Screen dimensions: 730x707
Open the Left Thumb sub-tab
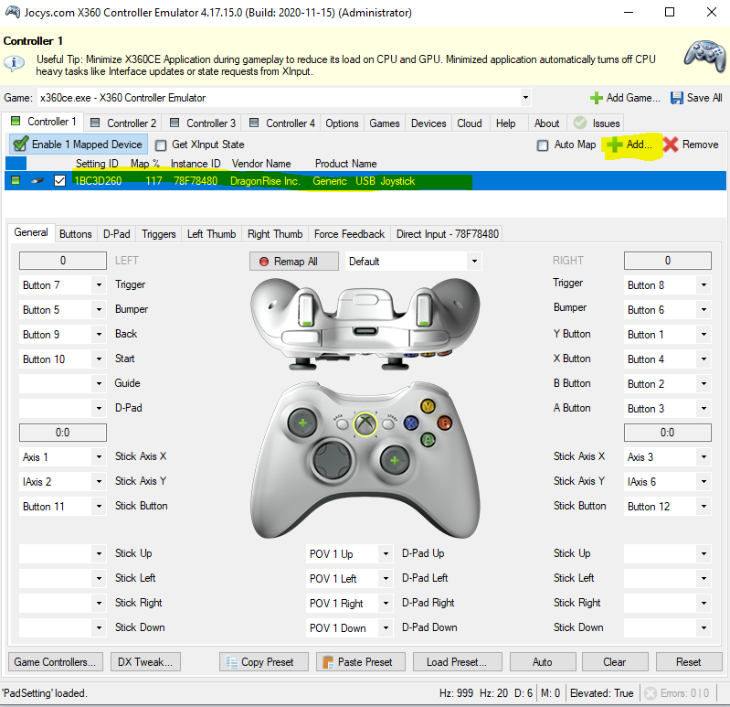tap(211, 234)
